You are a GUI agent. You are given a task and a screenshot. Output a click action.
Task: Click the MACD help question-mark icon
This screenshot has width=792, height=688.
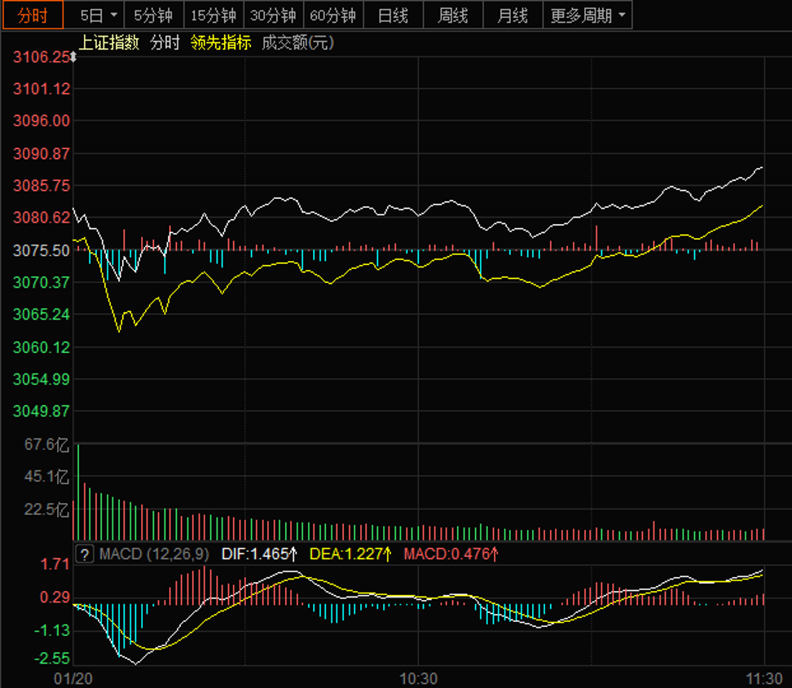click(x=85, y=554)
